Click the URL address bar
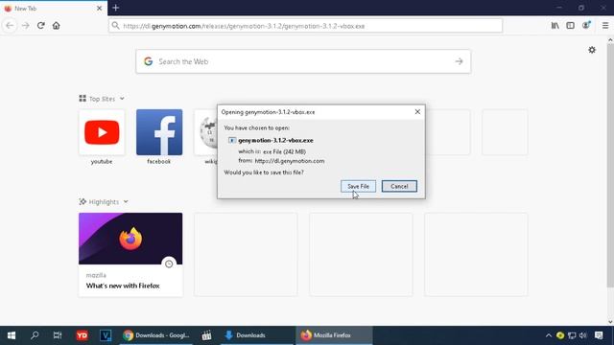 [305, 26]
